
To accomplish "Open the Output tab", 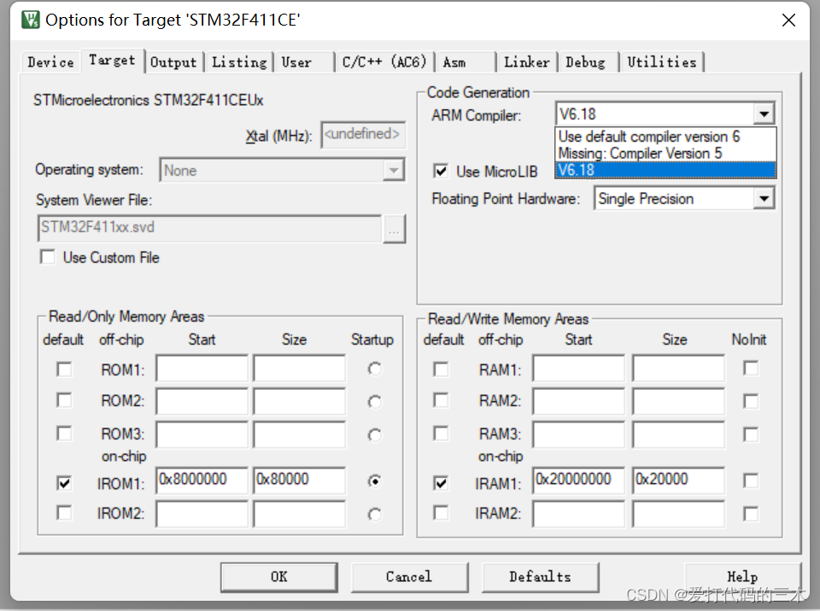I will coord(173,62).
